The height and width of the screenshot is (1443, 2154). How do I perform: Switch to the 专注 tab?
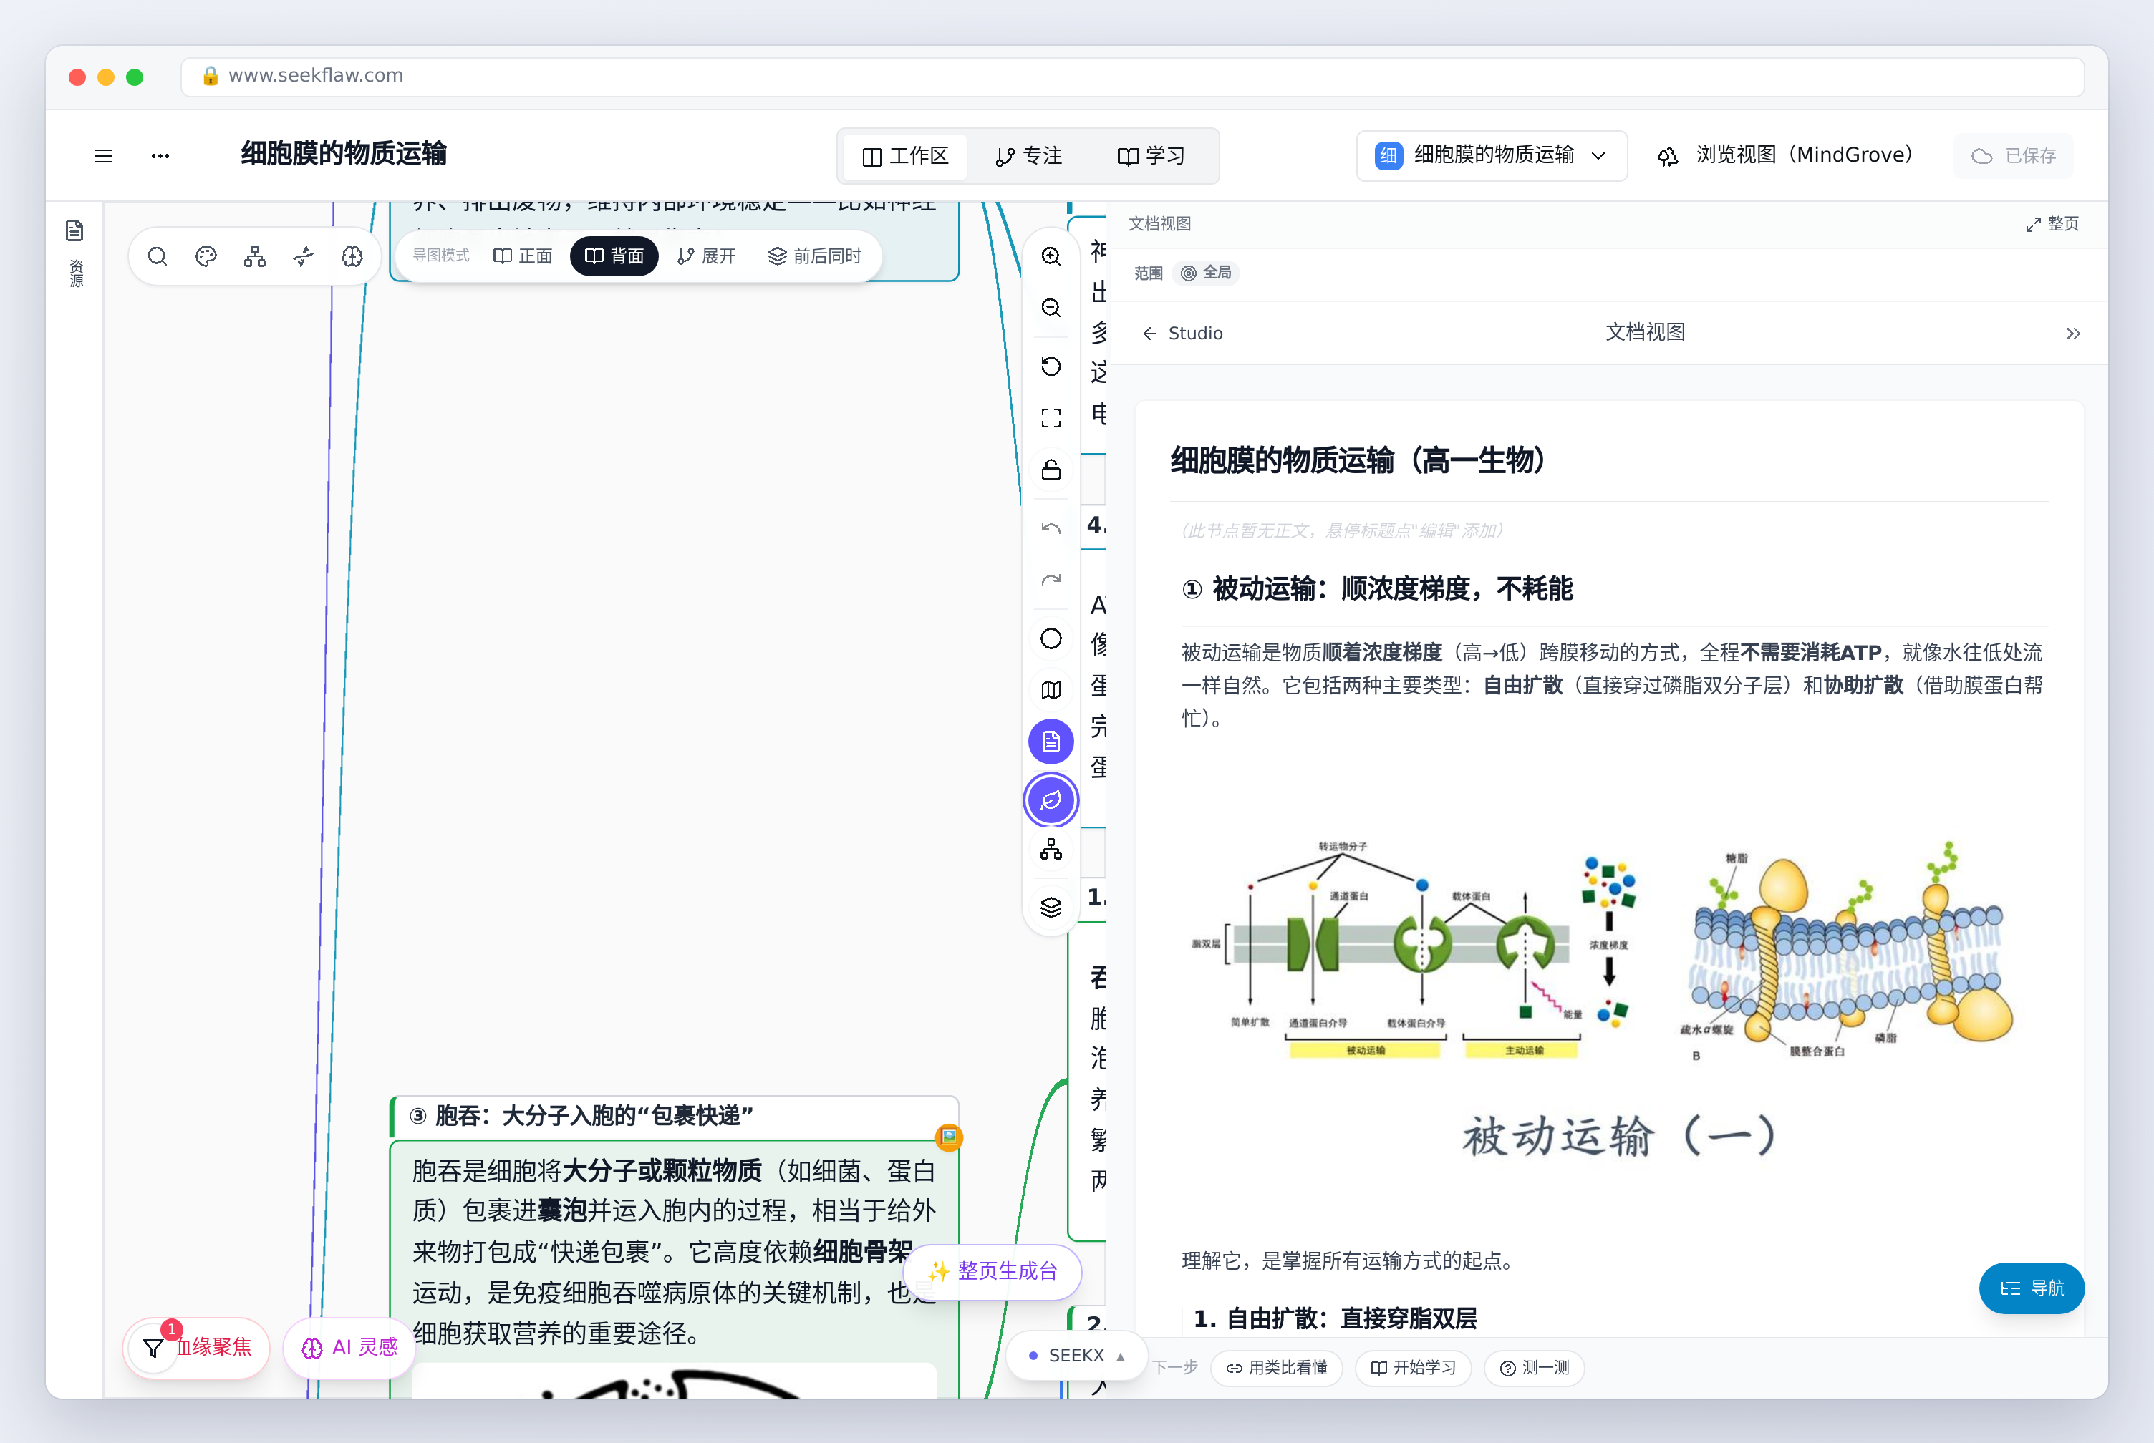coord(1029,157)
